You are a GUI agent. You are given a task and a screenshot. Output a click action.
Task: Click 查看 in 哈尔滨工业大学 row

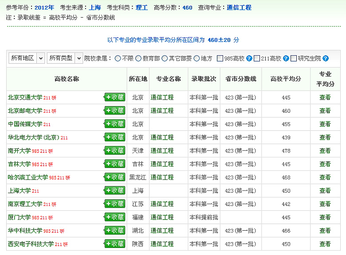point(325,177)
